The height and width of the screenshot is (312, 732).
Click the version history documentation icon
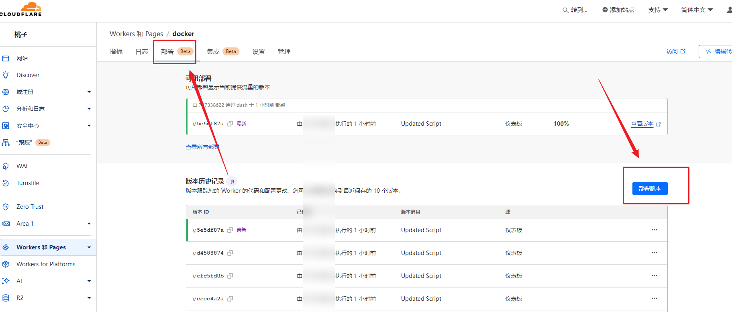[x=232, y=181]
